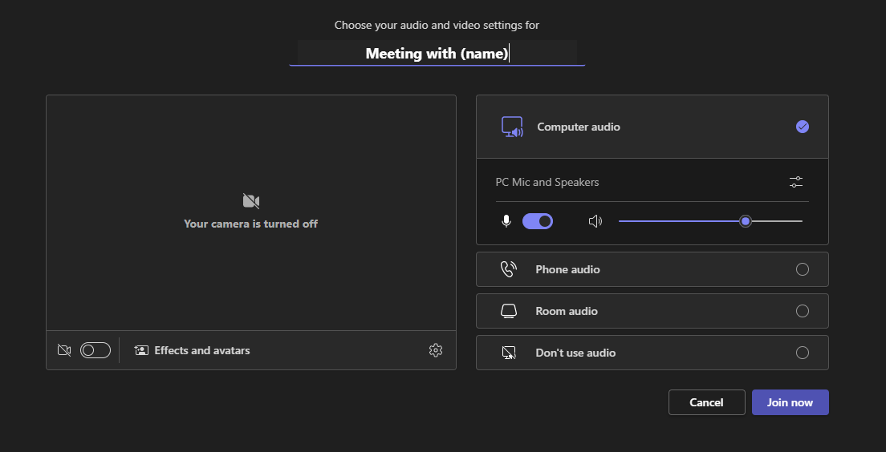Screen dimensions: 886x452
Task: Click the Computer audio monitor icon
Action: [512, 127]
